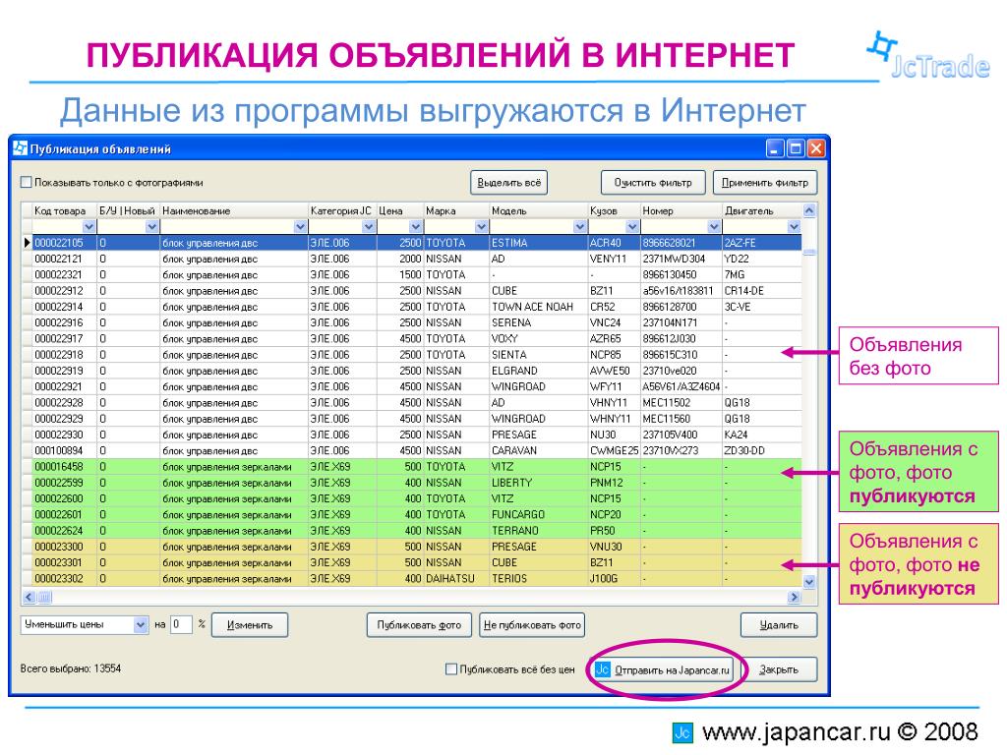Open the 'Категория JC' filter dropdown
The width and height of the screenshot is (1007, 755).
pos(369,227)
